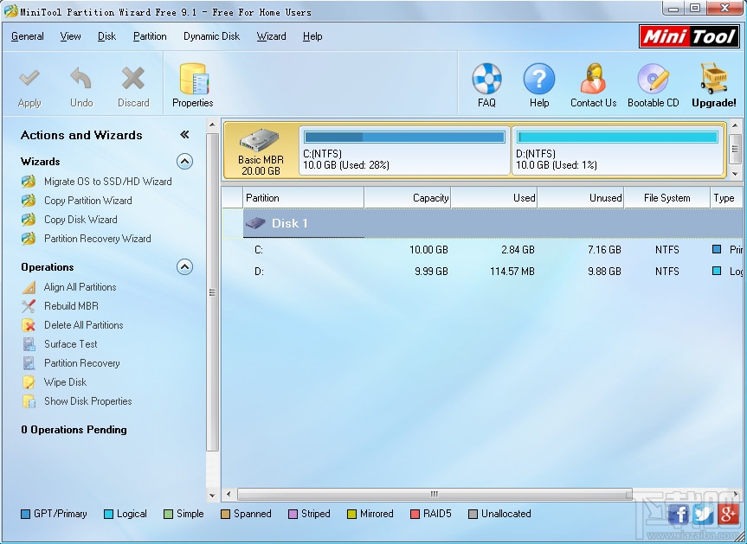Click the Contact Us icon

click(593, 79)
